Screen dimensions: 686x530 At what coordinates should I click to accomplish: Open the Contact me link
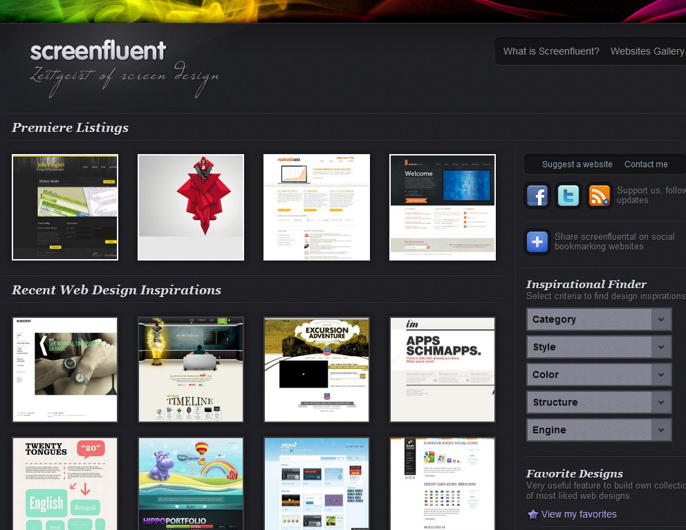pyautogui.click(x=646, y=164)
